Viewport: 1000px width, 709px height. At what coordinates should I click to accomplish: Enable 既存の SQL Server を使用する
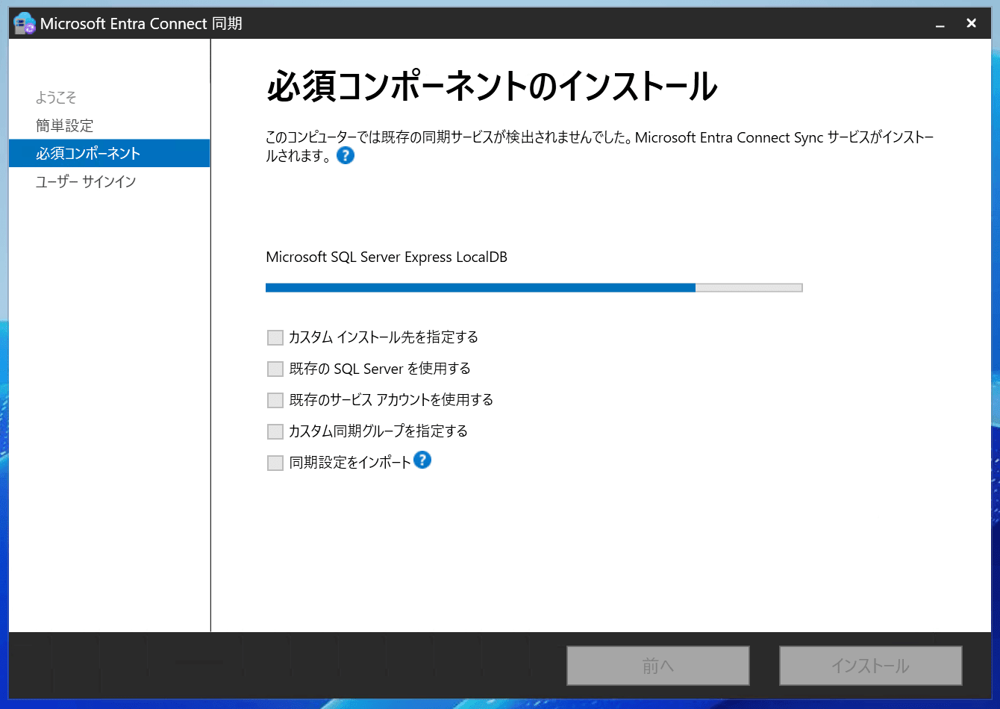point(275,369)
